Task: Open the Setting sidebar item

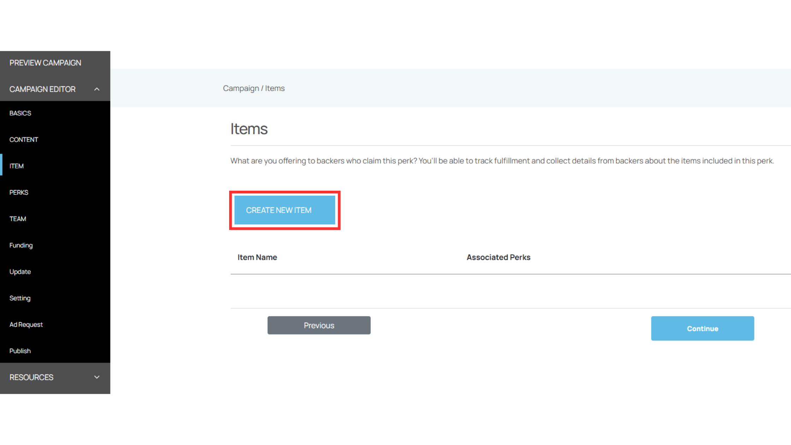Action: pos(20,298)
